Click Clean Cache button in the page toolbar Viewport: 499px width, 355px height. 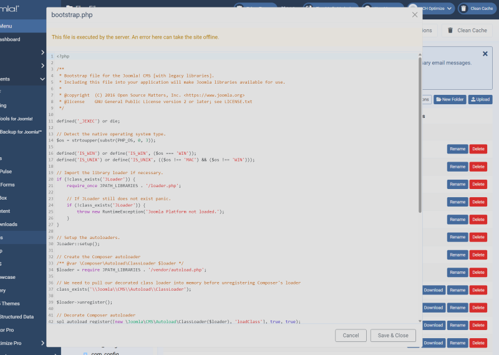(x=467, y=30)
